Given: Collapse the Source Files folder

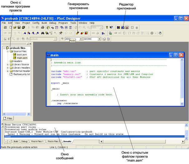Looking at the screenshot, I should 8,51.
